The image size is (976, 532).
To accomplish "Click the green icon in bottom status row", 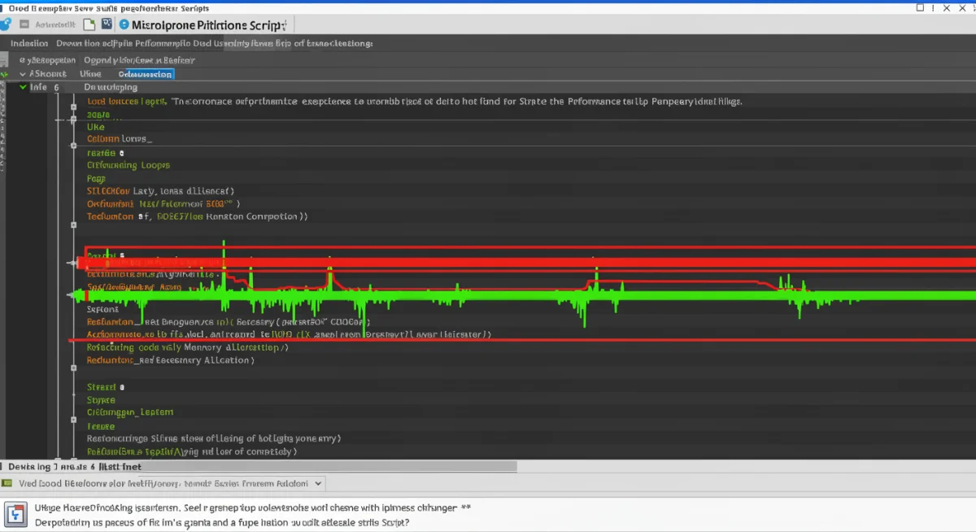I will 8,483.
